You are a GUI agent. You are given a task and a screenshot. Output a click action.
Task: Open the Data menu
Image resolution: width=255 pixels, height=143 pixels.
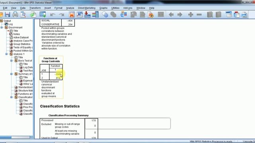coord(23,8)
